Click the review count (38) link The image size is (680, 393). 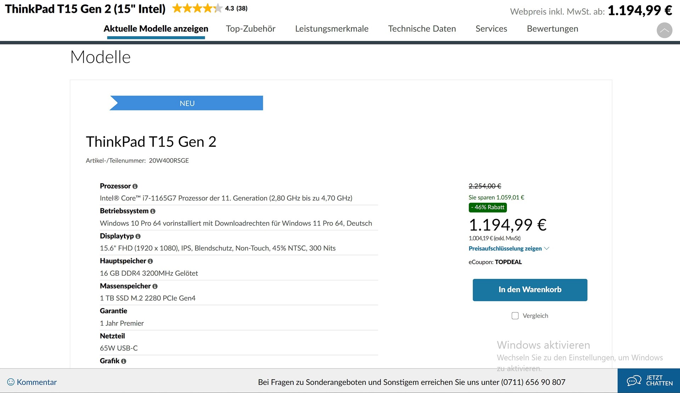click(x=242, y=9)
